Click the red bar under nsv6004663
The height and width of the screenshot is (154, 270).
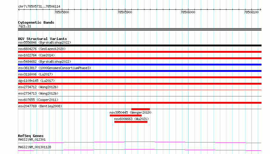131,122
